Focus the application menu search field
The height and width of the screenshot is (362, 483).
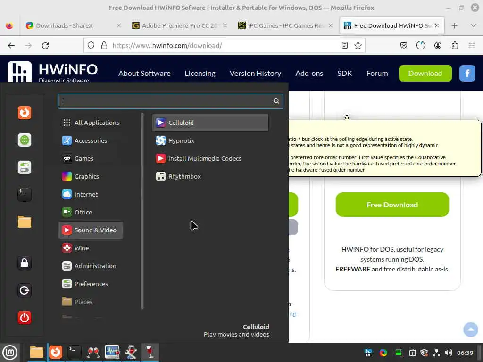170,101
